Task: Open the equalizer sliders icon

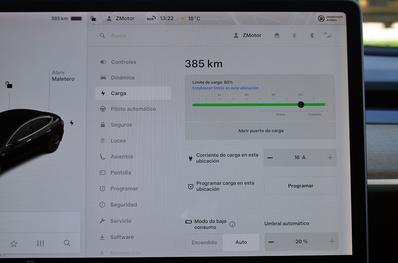Action: (40, 243)
